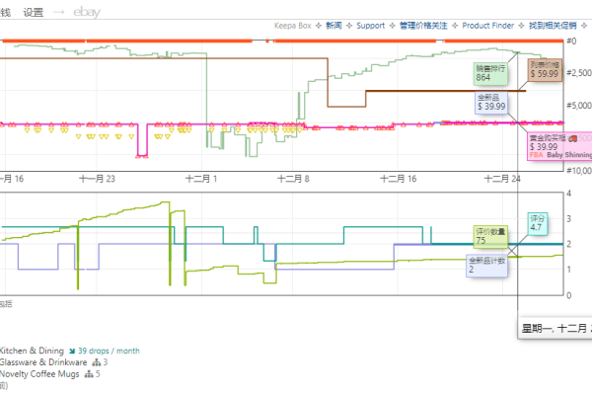Image resolution: width=592 pixels, height=395 pixels.
Task: Click the 黄金购买框 $39.99 buy box tooltip
Action: [x=559, y=147]
